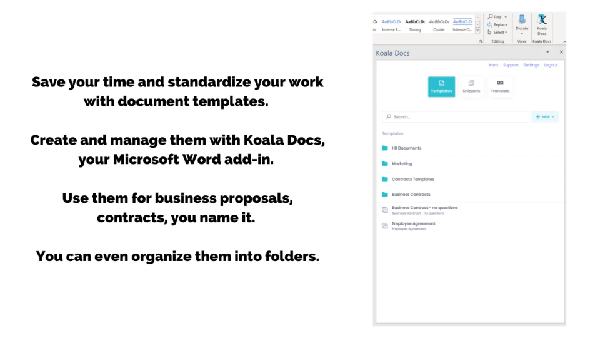
Task: Open the Select dropdown in Editing
Action: pos(497,32)
